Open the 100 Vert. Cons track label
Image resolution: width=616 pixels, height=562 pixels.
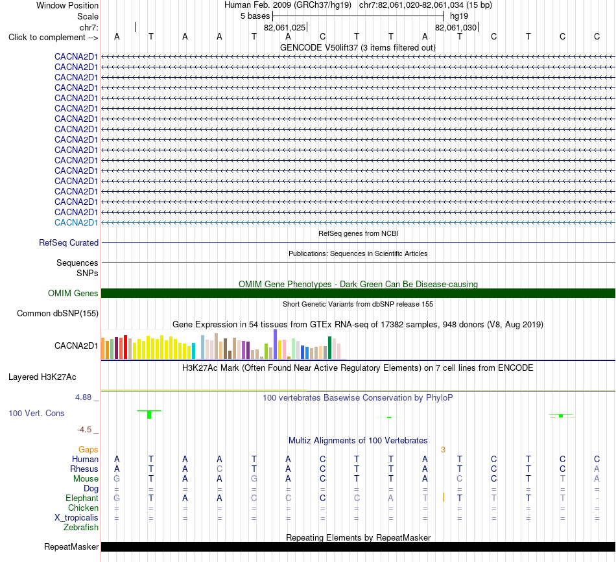coord(36,413)
